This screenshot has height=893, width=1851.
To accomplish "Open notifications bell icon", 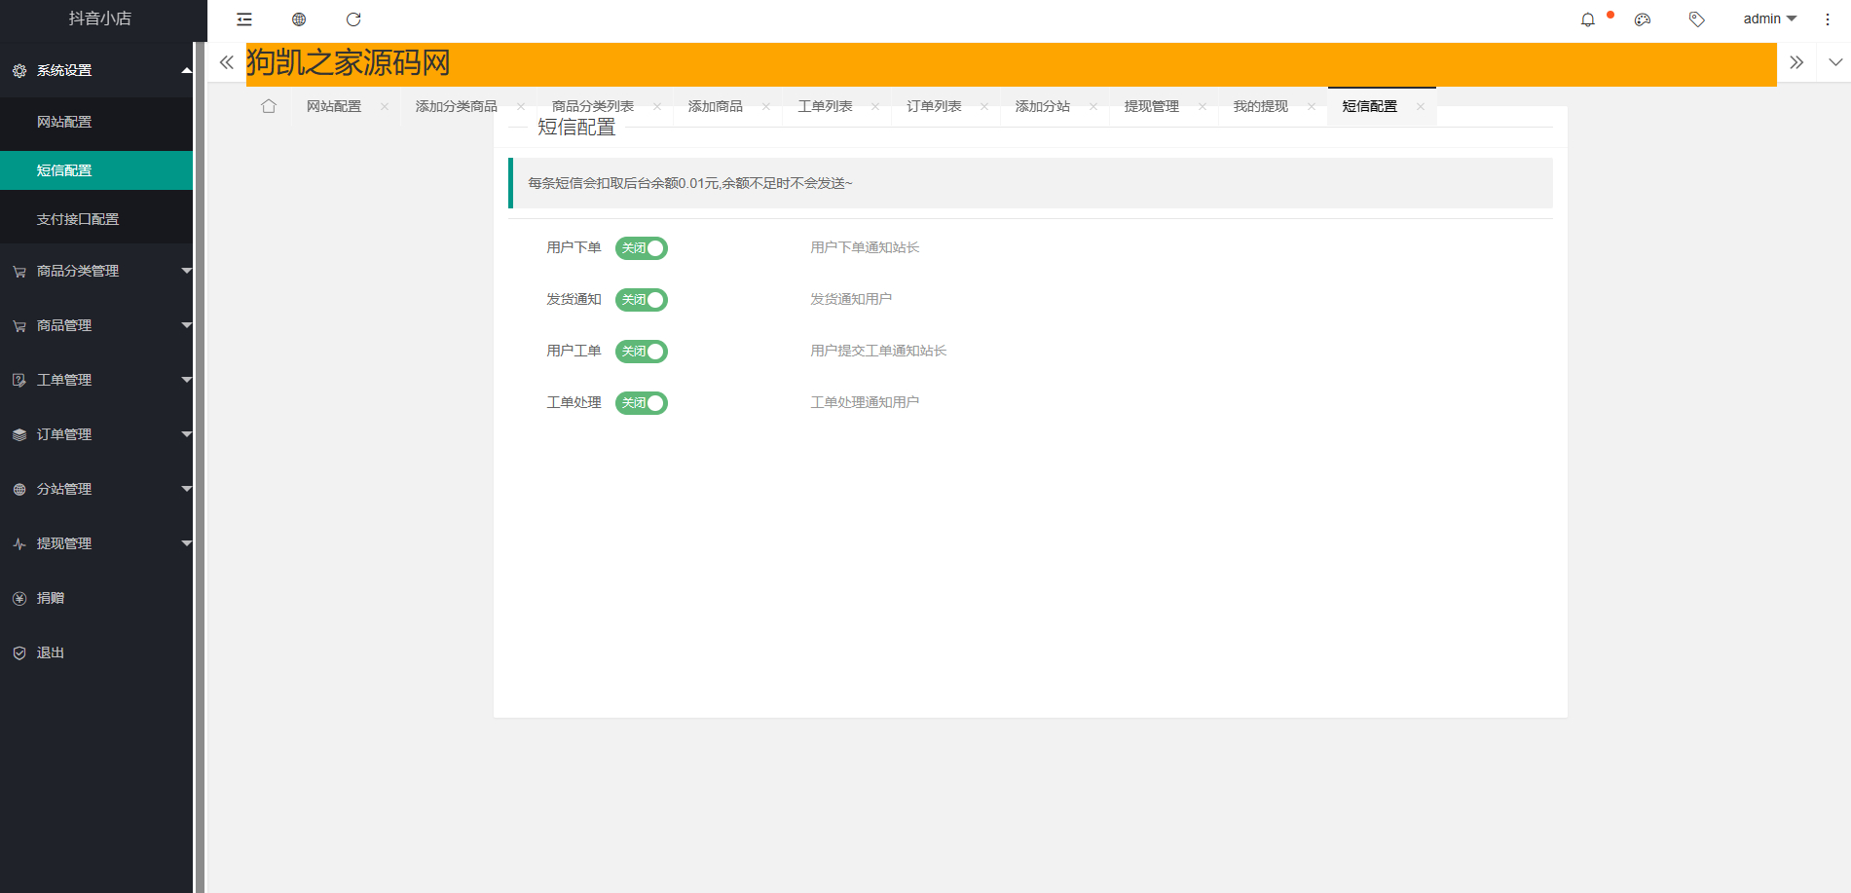I will point(1588,19).
